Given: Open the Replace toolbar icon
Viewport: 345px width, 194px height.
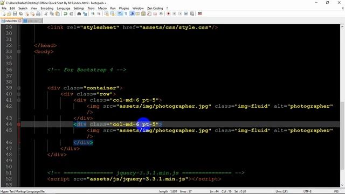Looking at the screenshot, I should tap(85, 13).
